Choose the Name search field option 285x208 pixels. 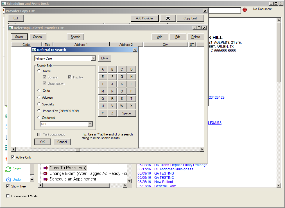coord(39,71)
